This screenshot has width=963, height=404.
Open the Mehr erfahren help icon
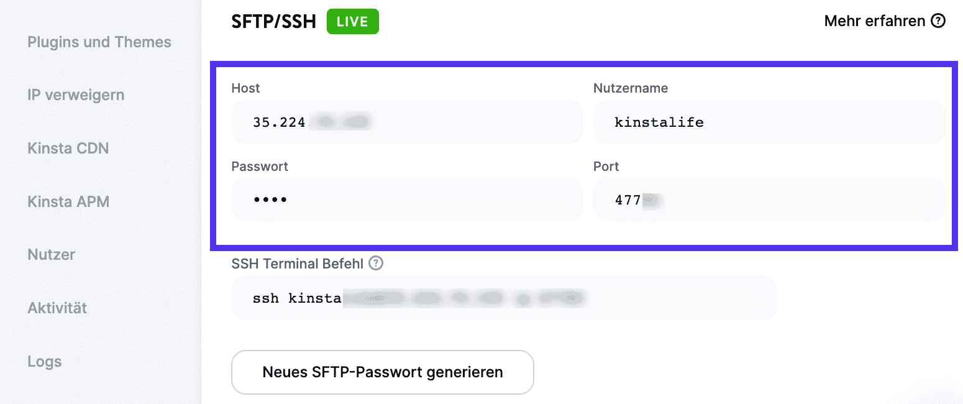point(938,21)
